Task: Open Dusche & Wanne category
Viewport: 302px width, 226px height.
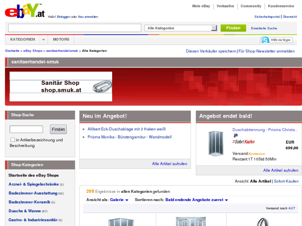Action: [x=25, y=211]
